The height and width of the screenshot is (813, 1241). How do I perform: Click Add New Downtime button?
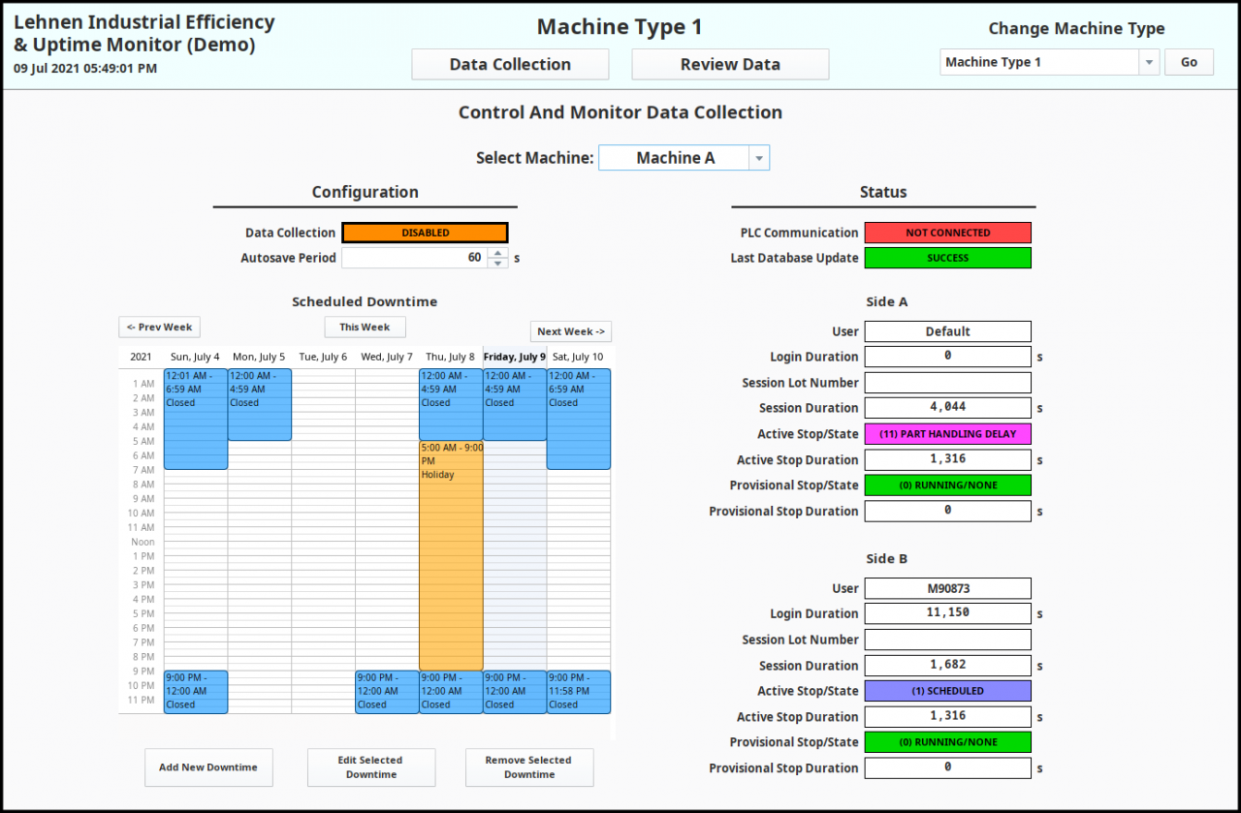(x=208, y=767)
